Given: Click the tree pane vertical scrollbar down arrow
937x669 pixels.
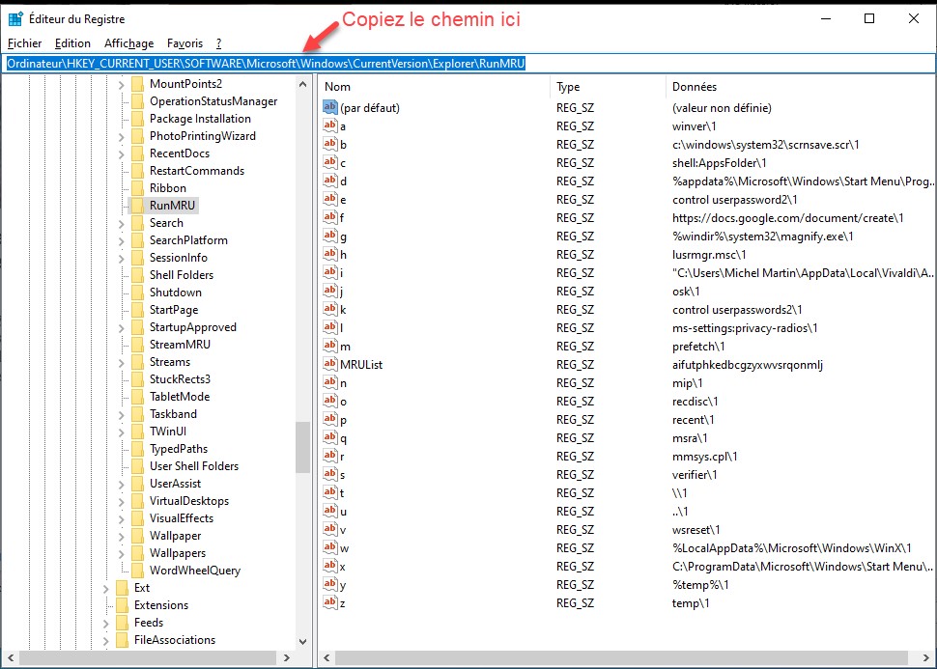Looking at the screenshot, I should tap(303, 641).
